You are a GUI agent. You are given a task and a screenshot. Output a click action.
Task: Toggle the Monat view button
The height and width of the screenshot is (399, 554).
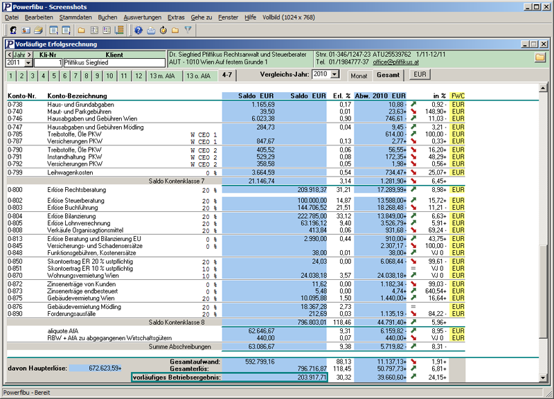(x=359, y=76)
